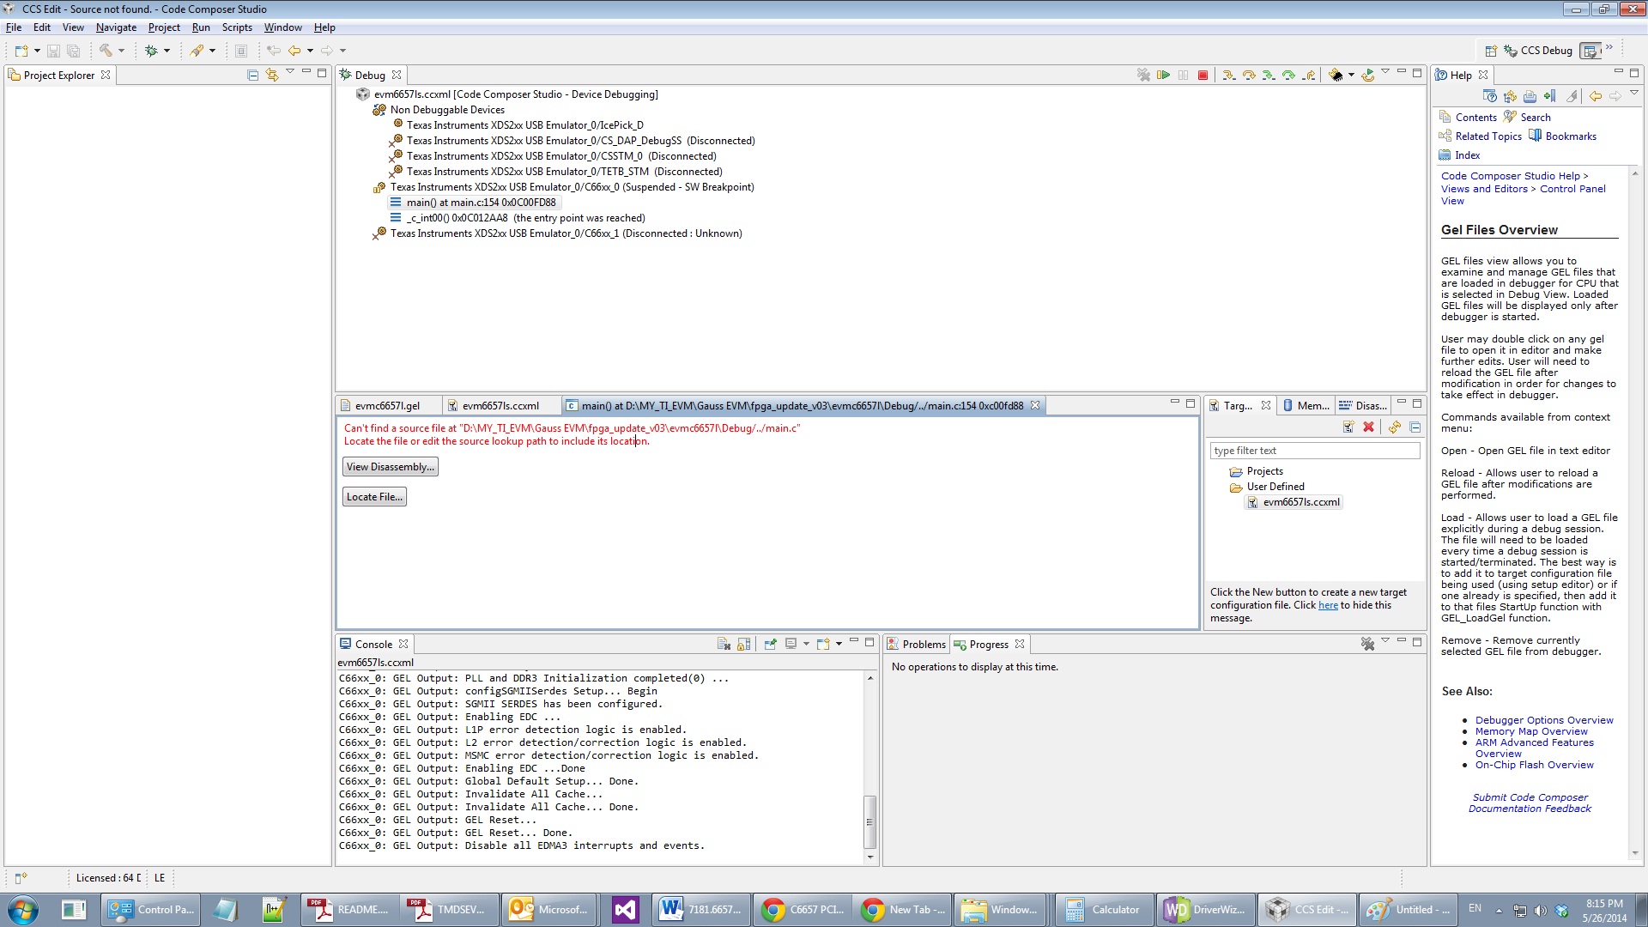Resume execution with the green play icon
This screenshot has height=927, width=1648.
pyautogui.click(x=1163, y=76)
